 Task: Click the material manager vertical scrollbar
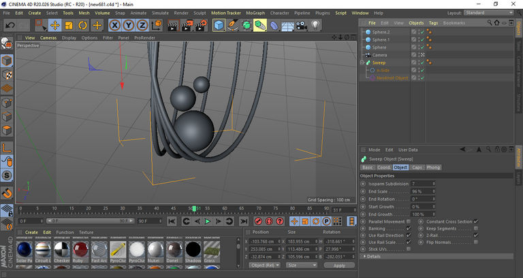coord(238,252)
